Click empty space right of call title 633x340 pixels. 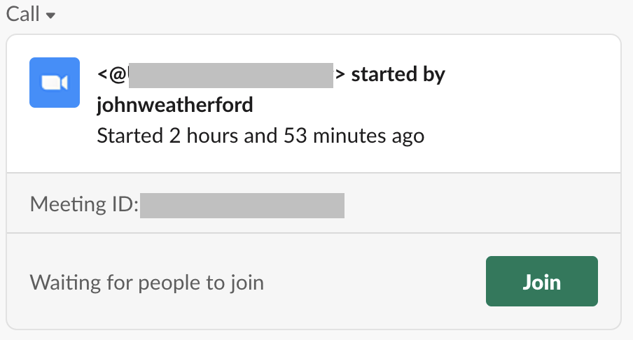532,74
